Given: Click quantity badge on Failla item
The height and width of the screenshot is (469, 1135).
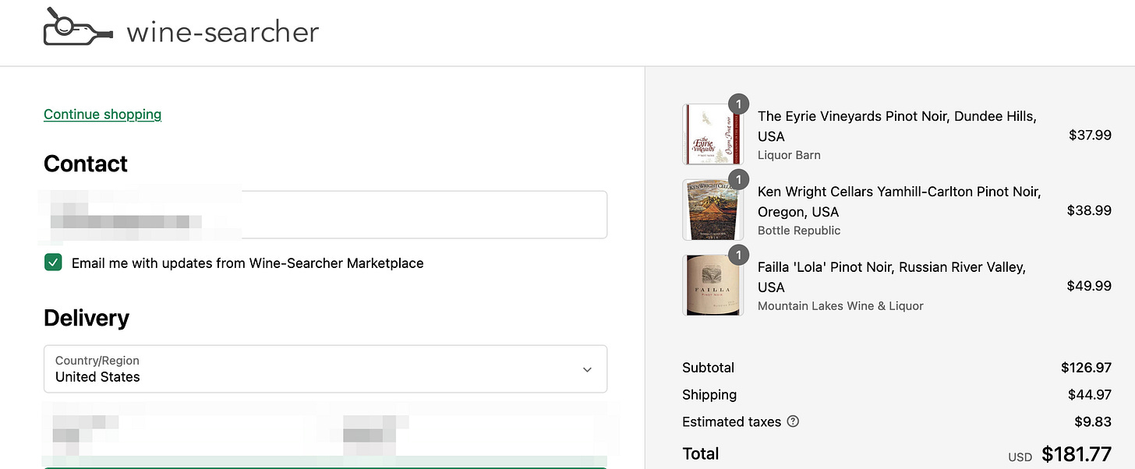Looking at the screenshot, I should coord(738,255).
